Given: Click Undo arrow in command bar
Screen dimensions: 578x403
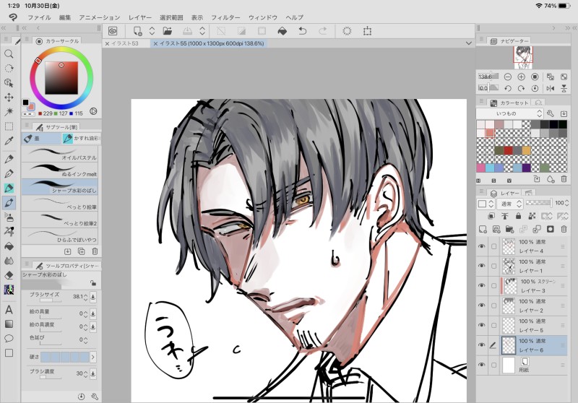Looking at the screenshot, I should click(x=302, y=31).
